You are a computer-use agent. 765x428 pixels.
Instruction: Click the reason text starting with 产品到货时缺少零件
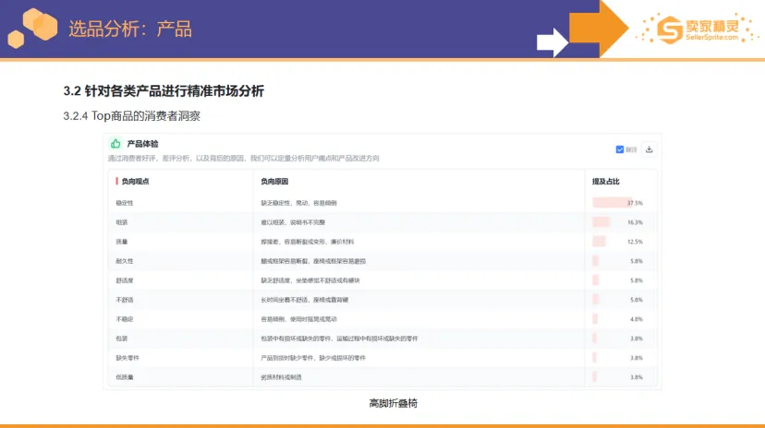313,358
